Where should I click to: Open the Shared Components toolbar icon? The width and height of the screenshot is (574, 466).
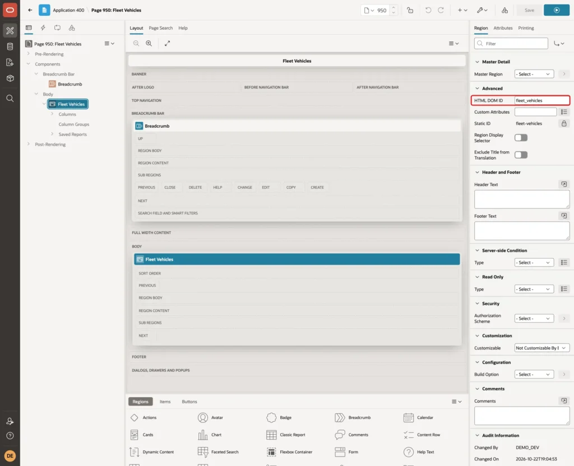[504, 10]
